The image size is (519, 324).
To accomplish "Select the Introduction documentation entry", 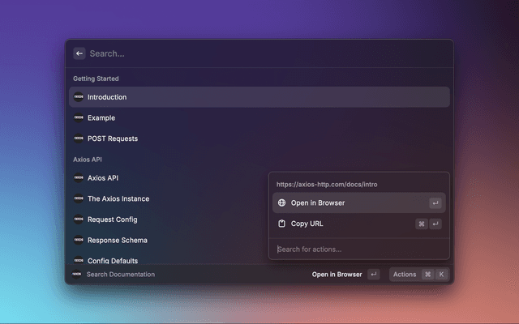I will tap(107, 97).
